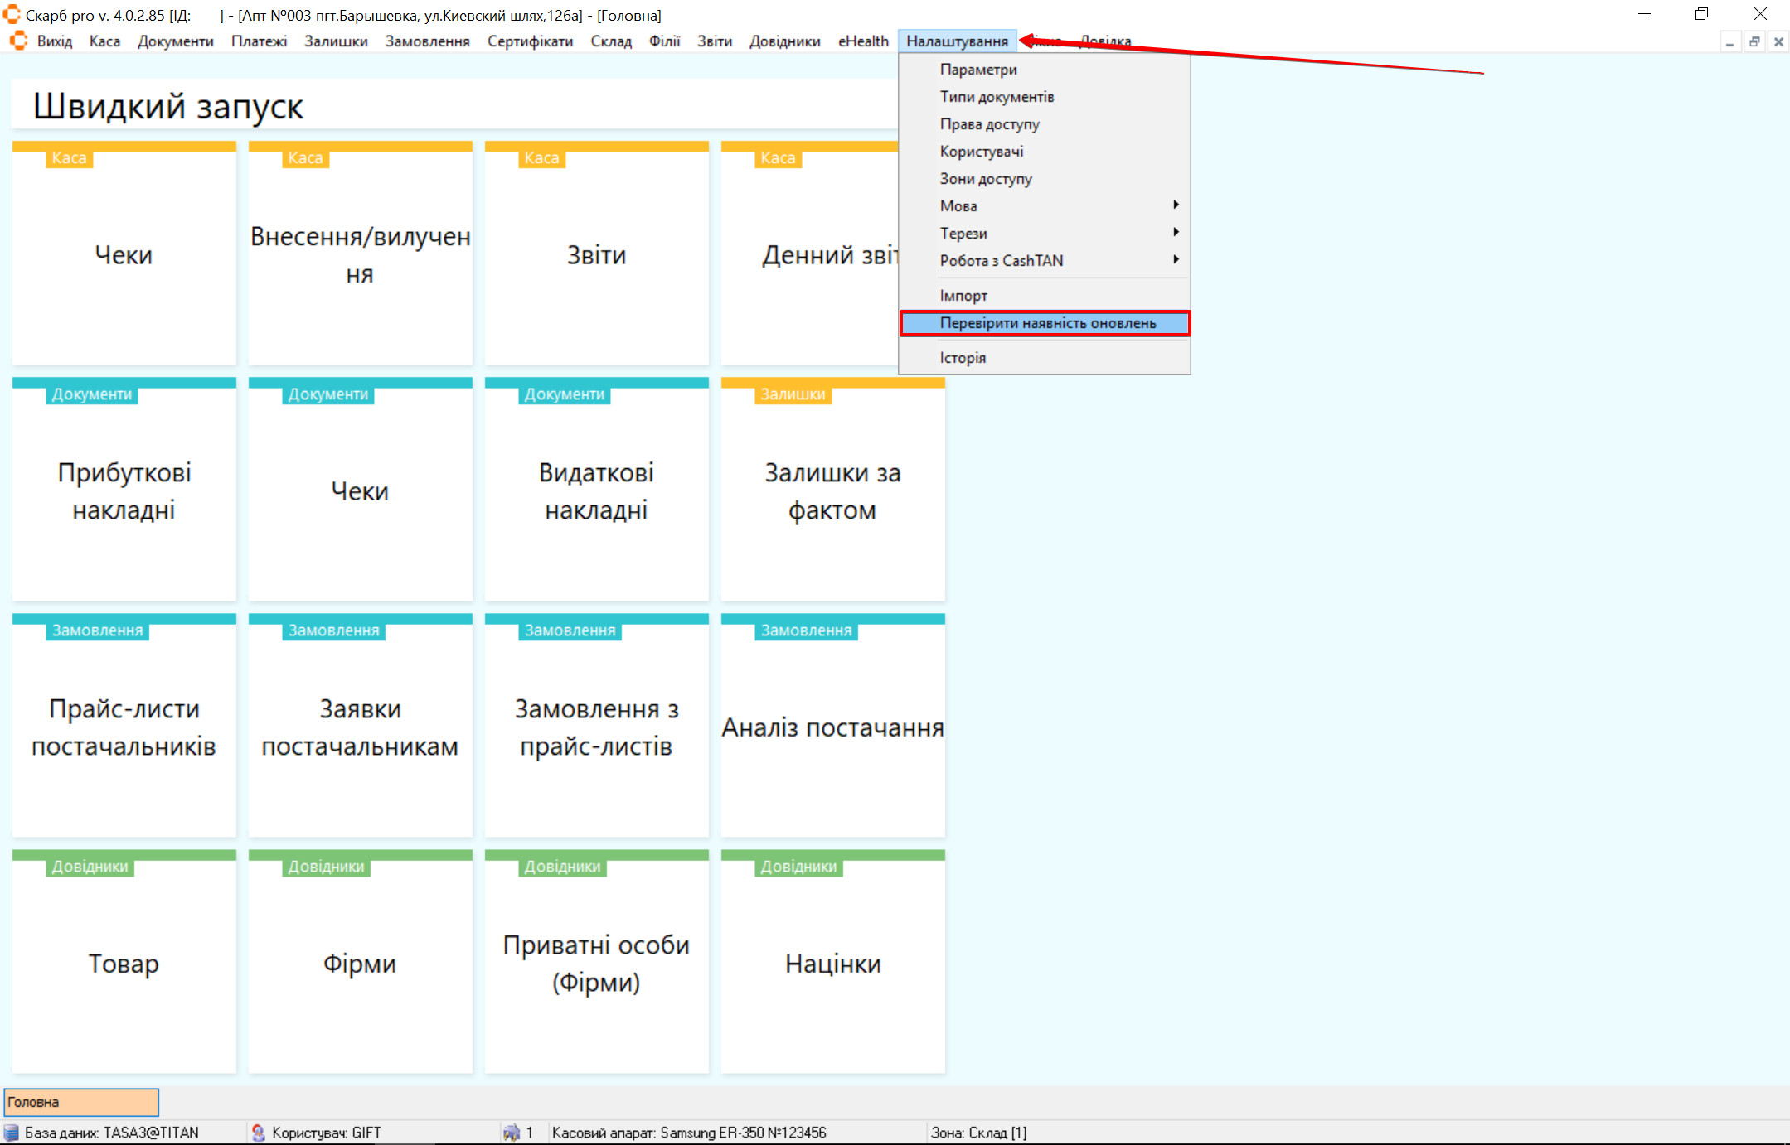The height and width of the screenshot is (1145, 1790).
Task: Restore the inner MDI child window
Action: [1754, 41]
